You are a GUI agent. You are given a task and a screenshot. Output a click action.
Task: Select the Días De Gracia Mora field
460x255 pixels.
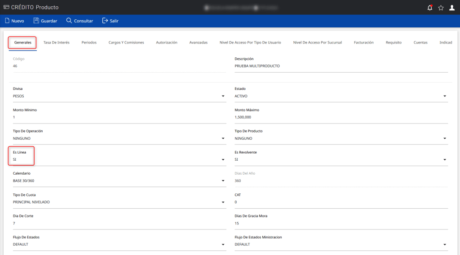point(341,224)
